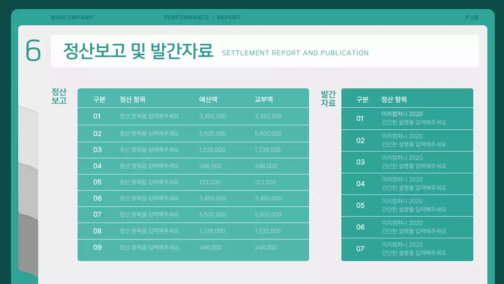Expand row 09 of the settlement table
This screenshot has width=504, height=284.
click(193, 248)
